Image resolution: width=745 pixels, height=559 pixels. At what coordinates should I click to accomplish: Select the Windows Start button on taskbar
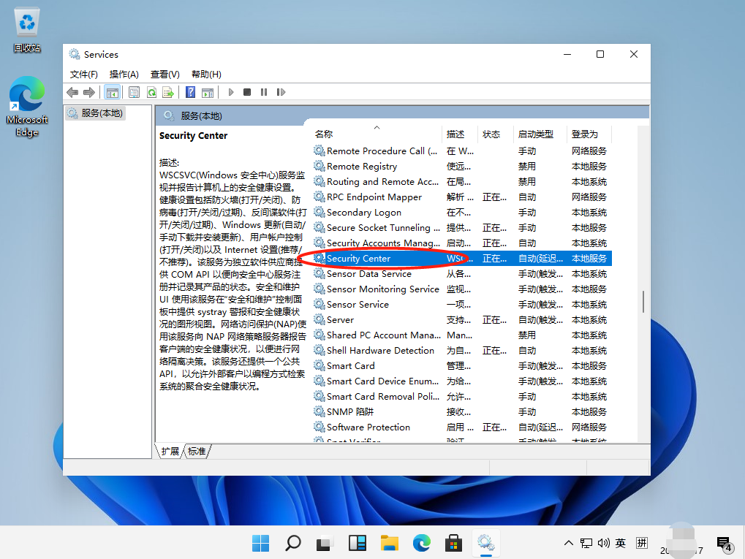coord(260,543)
